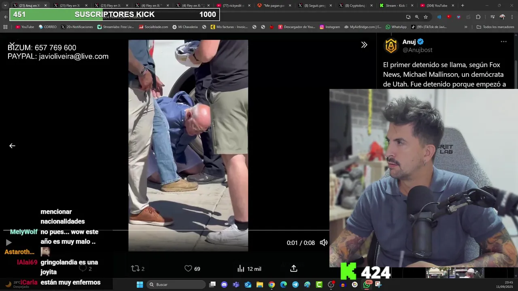Open a new browser tab with plus

(x=463, y=6)
